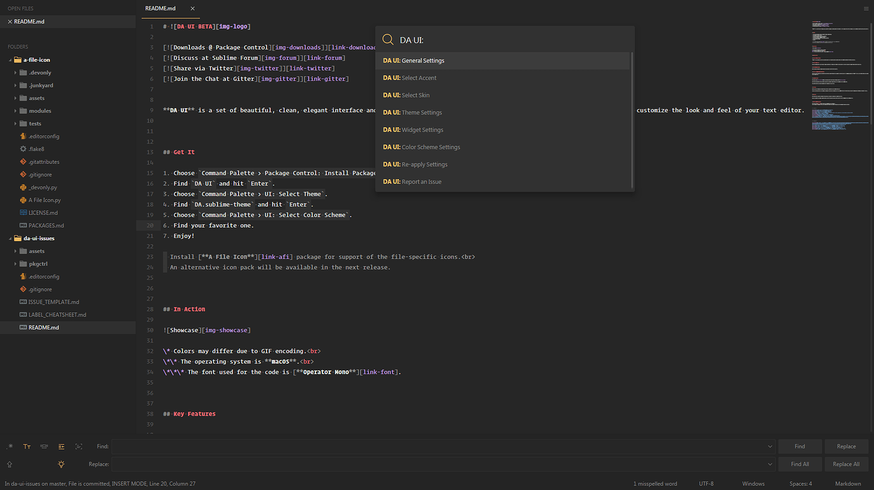Click the ISSUE_TEMPLATE.md markdown icon

(x=23, y=302)
